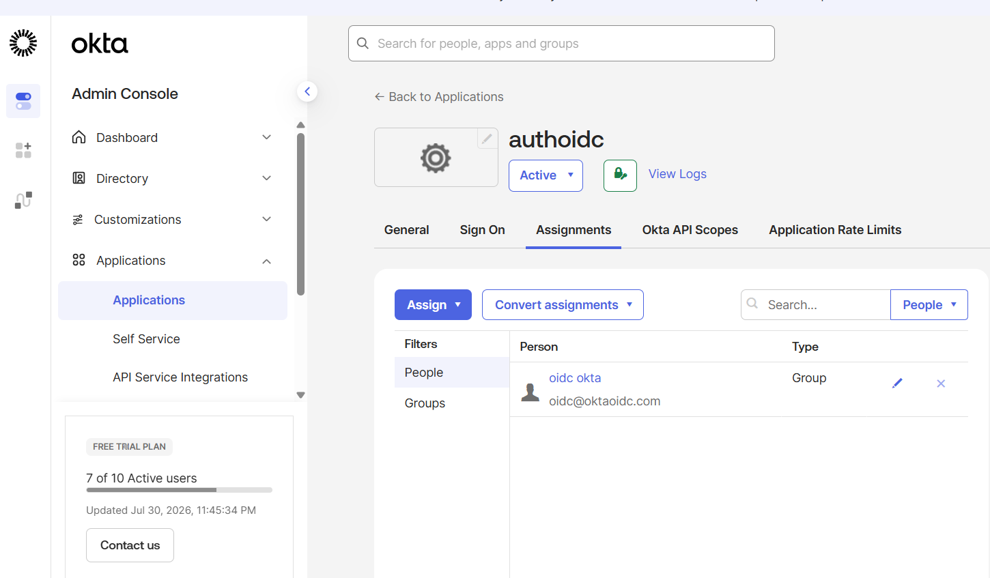Click the Dashboard home icon
Screen dimensions: 990x578
pyautogui.click(x=79, y=137)
